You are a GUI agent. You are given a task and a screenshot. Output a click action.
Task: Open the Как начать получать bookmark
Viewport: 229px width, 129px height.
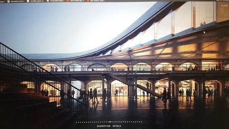[x=96, y=1]
